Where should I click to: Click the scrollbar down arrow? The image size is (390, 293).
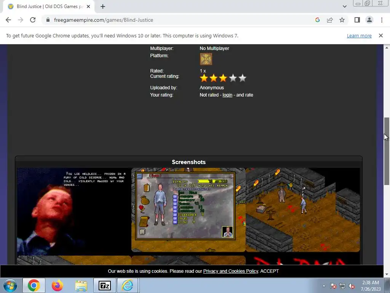coord(387,274)
